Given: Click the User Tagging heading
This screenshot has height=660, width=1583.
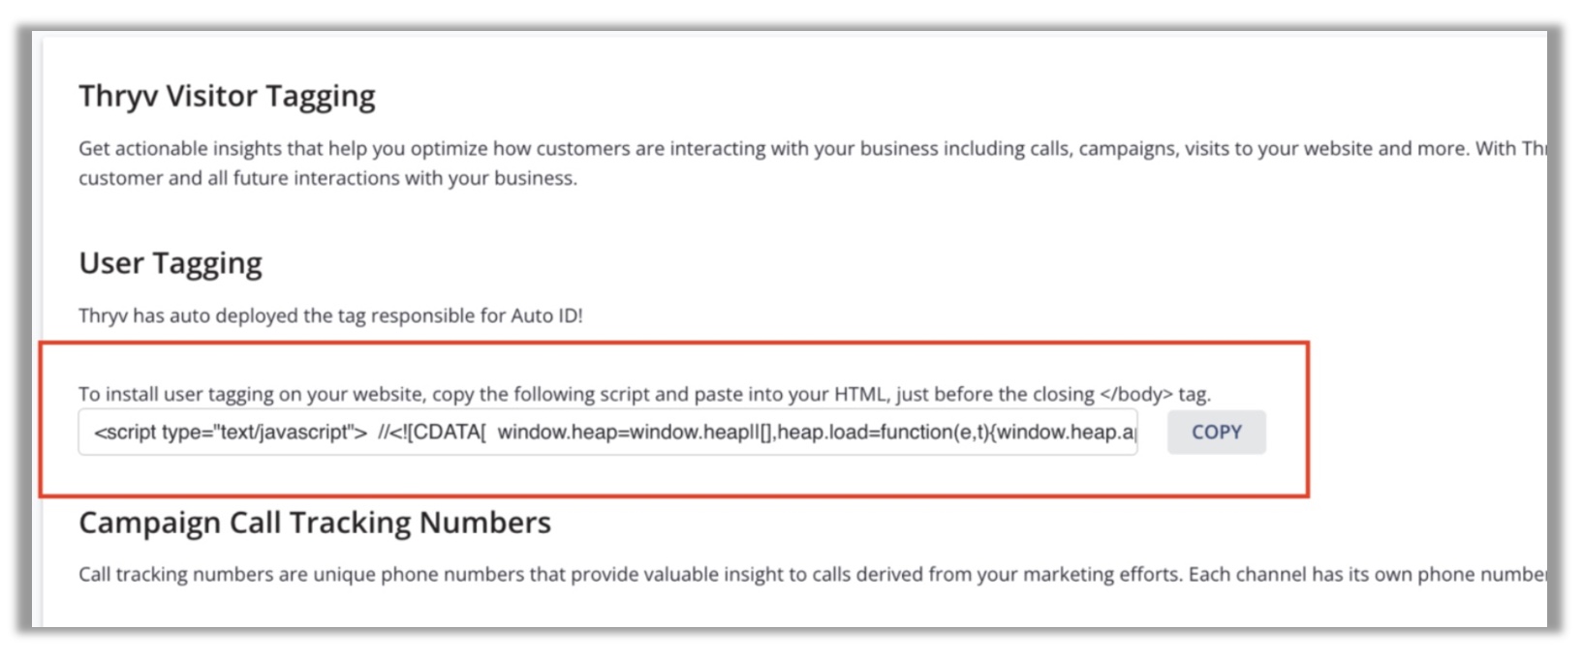Looking at the screenshot, I should click(171, 263).
